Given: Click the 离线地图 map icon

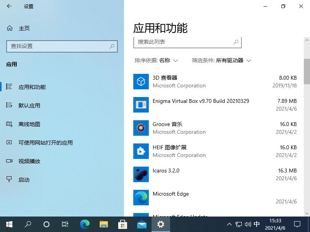Looking at the screenshot, I should point(9,124).
